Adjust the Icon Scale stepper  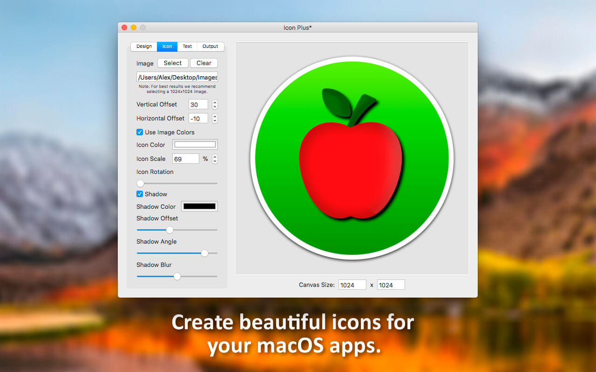[215, 159]
